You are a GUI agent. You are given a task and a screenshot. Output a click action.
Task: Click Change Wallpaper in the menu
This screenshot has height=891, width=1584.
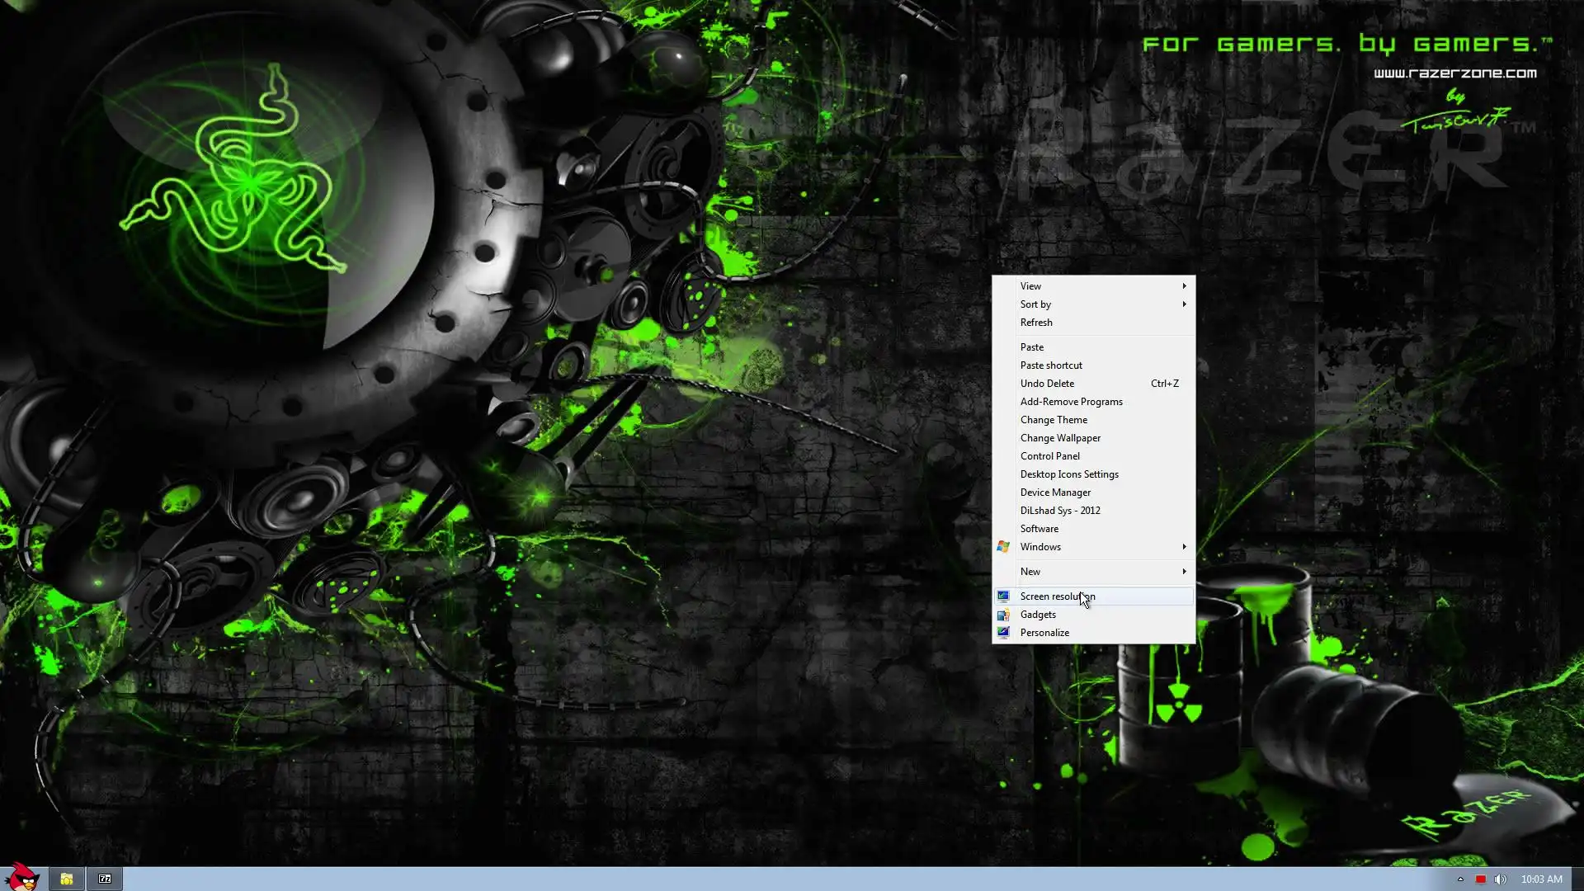(1060, 438)
